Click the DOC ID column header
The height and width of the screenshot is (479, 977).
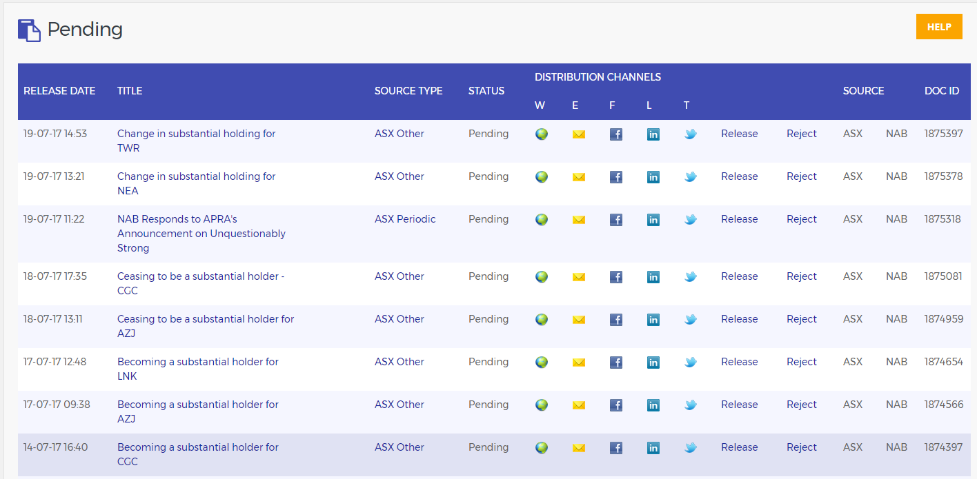(942, 91)
